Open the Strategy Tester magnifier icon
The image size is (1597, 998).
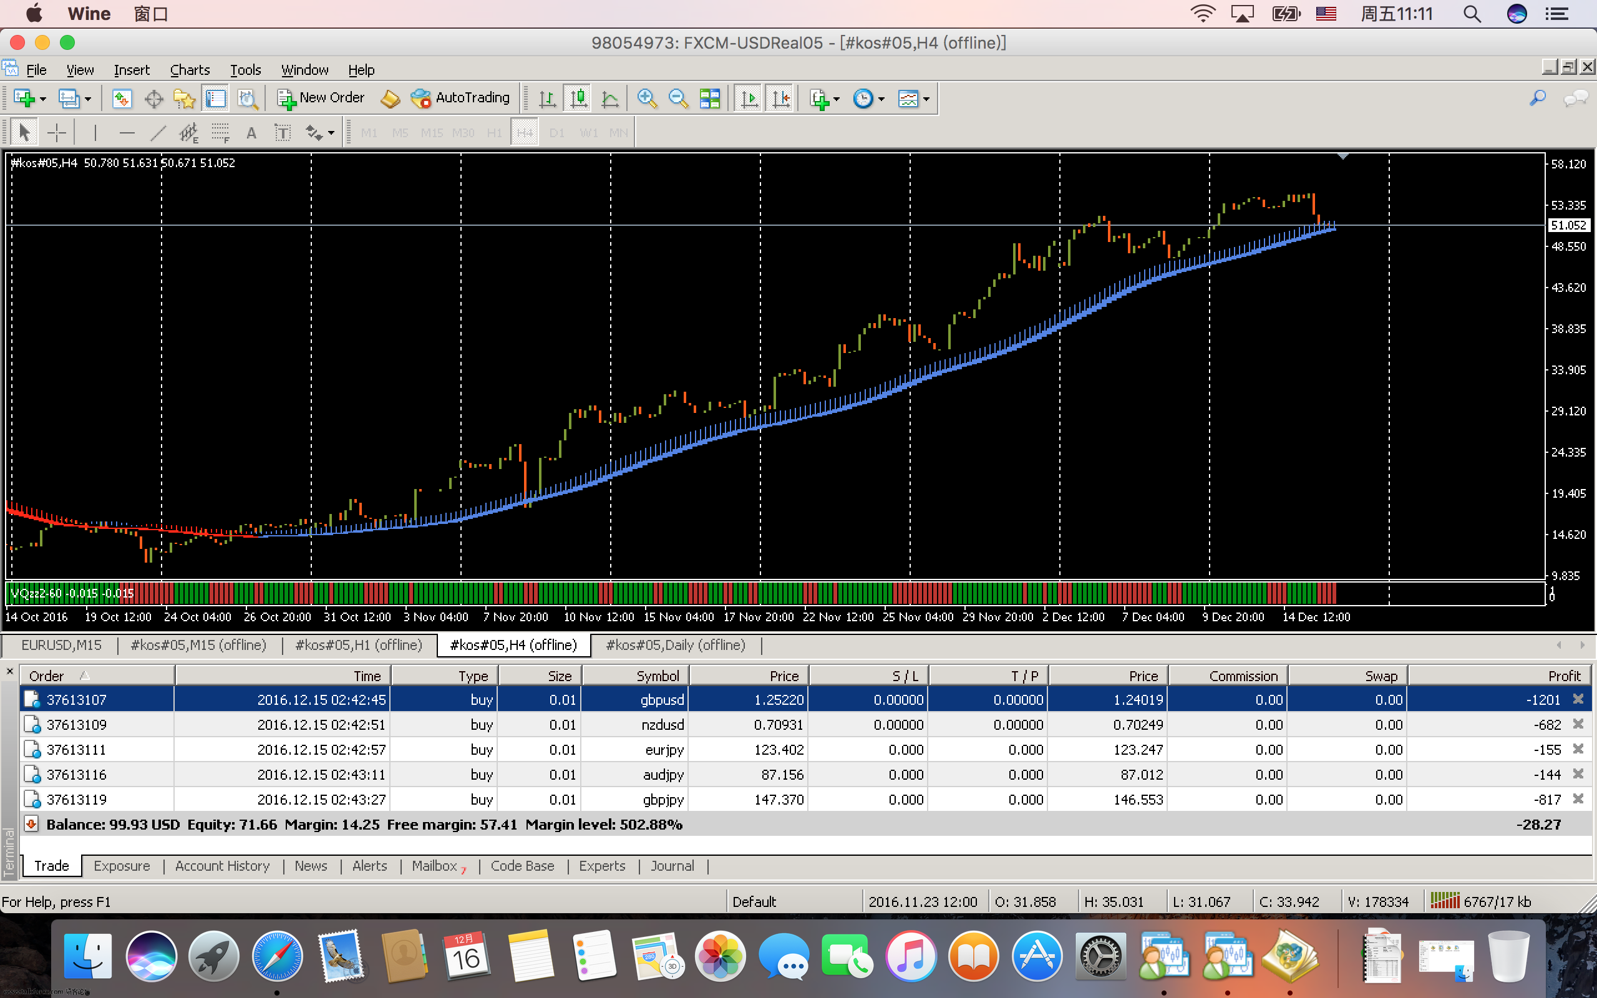248,99
